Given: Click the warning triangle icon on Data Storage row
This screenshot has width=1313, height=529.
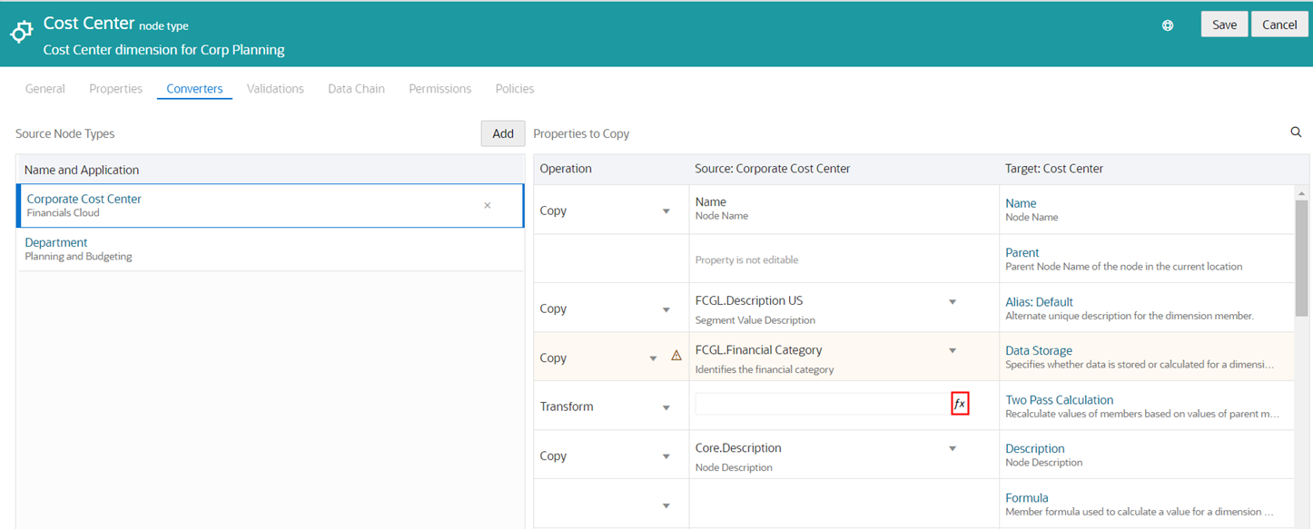Looking at the screenshot, I should (676, 356).
